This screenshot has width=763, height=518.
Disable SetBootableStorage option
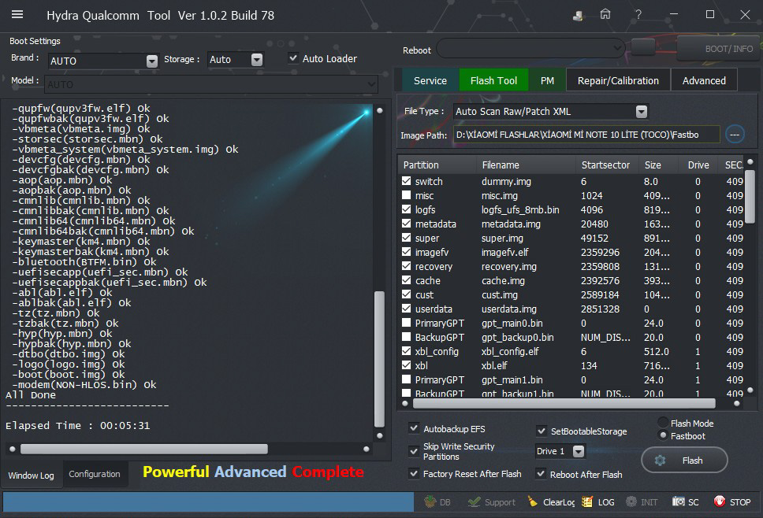541,431
